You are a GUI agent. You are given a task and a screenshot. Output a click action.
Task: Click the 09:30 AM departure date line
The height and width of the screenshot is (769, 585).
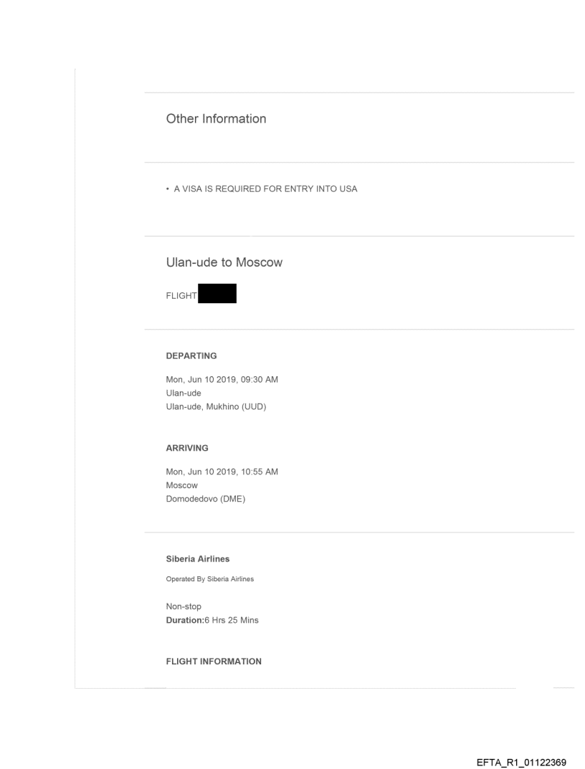point(222,380)
